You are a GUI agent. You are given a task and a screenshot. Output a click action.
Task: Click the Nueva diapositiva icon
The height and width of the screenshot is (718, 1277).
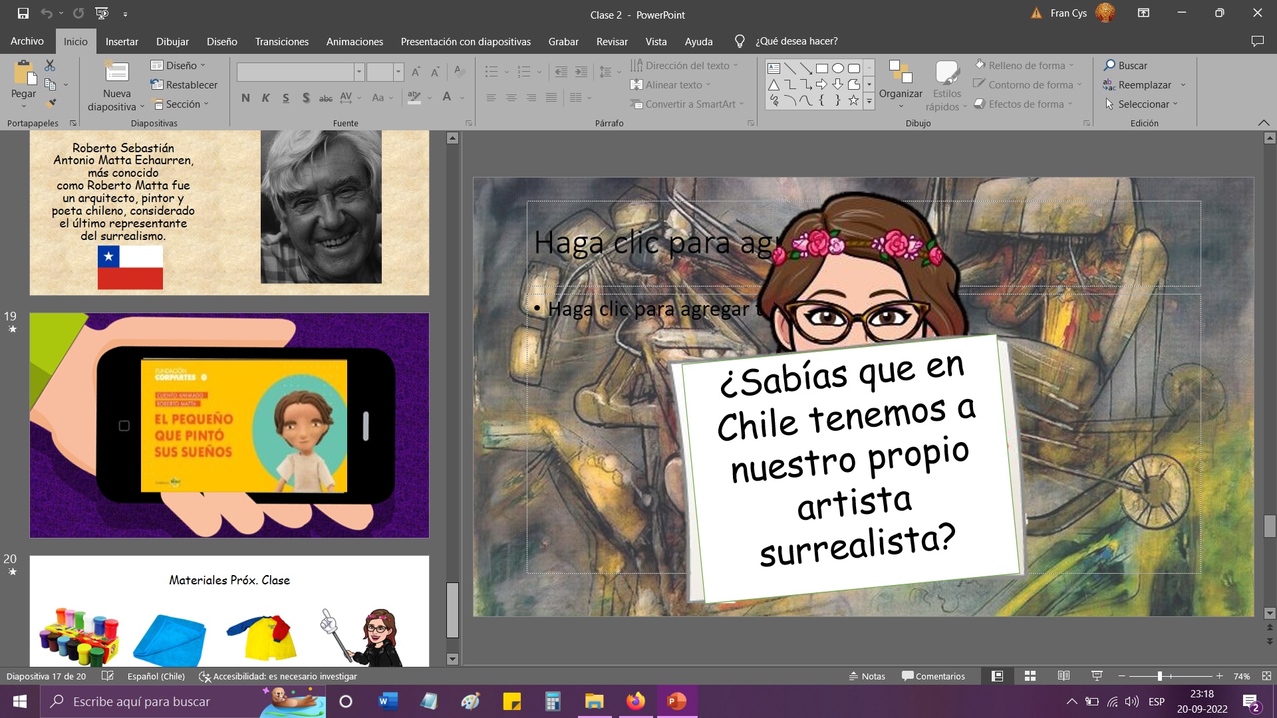116,74
